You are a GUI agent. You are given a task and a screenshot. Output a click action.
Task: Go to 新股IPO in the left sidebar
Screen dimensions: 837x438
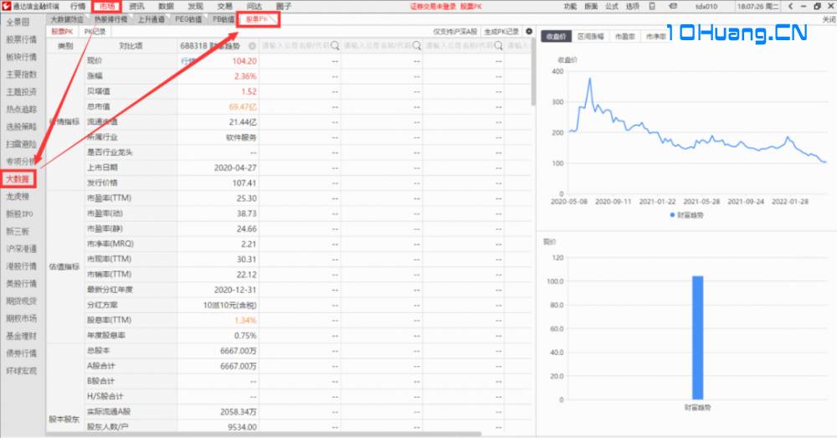tap(19, 214)
